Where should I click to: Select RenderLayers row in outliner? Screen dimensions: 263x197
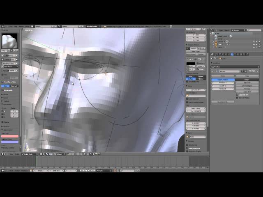tap(221, 36)
